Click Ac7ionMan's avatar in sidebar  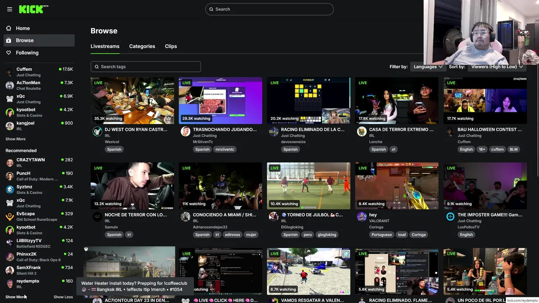pyautogui.click(x=10, y=85)
